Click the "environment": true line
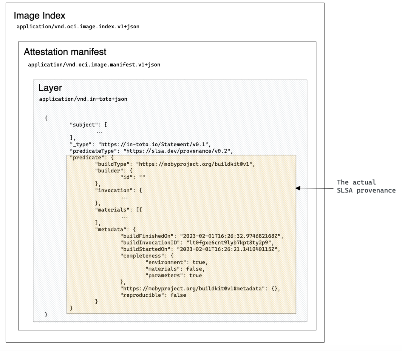 coord(177,262)
